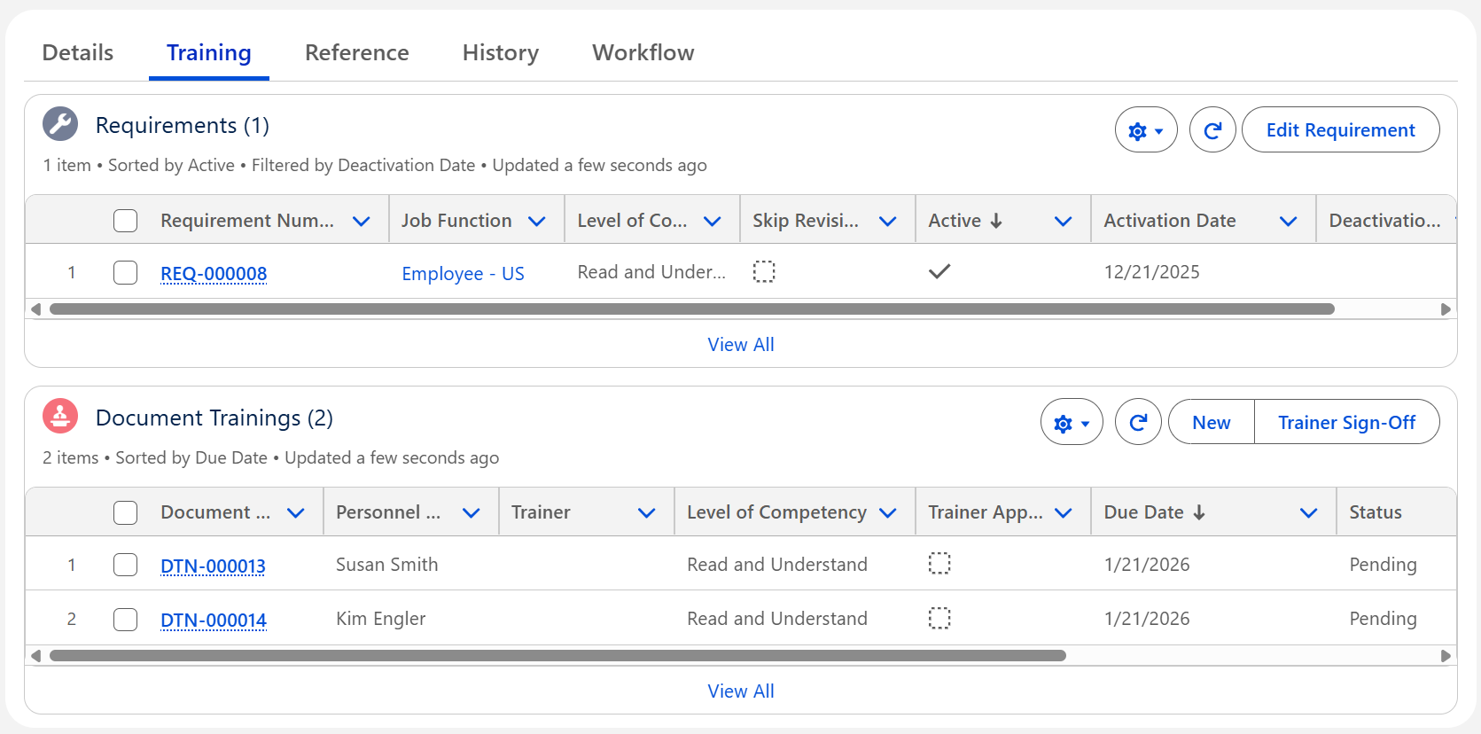The width and height of the screenshot is (1481, 734).
Task: Select the REQ-000008 row checkbox
Action: point(126,273)
